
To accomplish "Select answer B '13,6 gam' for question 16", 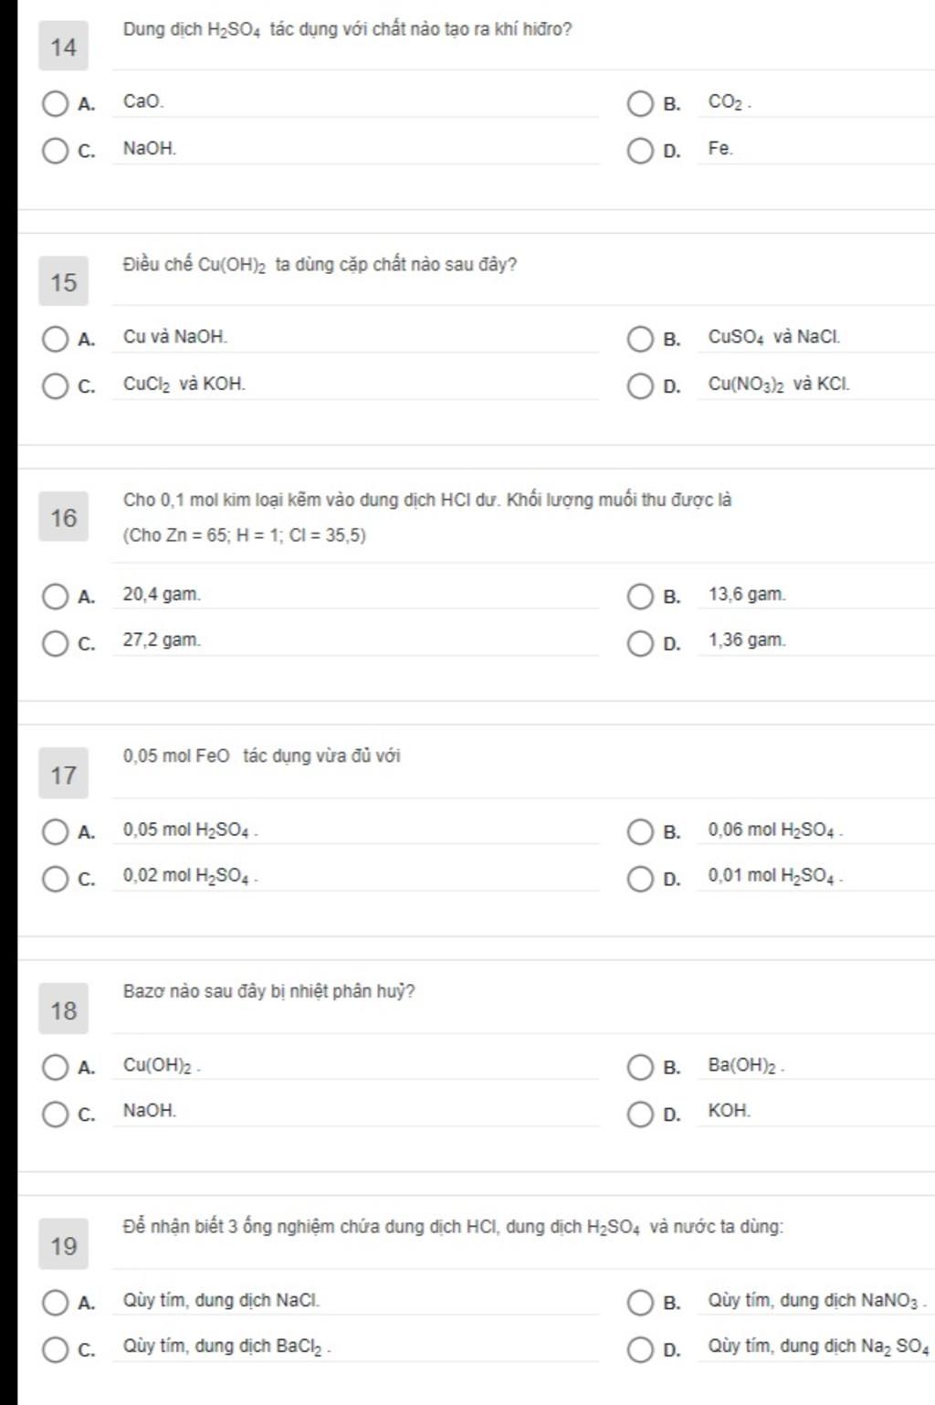I will 640,597.
